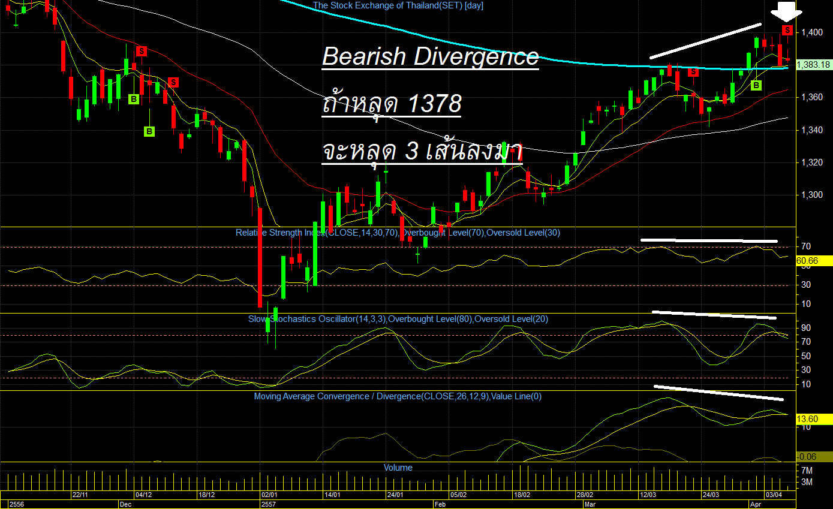Viewport: 833px width, 509px height.
Task: Click the Apr month label
Action: click(756, 505)
